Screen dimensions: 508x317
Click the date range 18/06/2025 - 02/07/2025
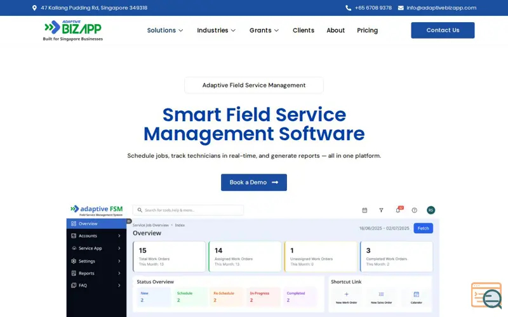click(384, 228)
